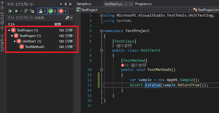This screenshot has width=219, height=113.
Task: Open the Run dropdown arrow next to play
Action: pyautogui.click(x=21, y=11)
